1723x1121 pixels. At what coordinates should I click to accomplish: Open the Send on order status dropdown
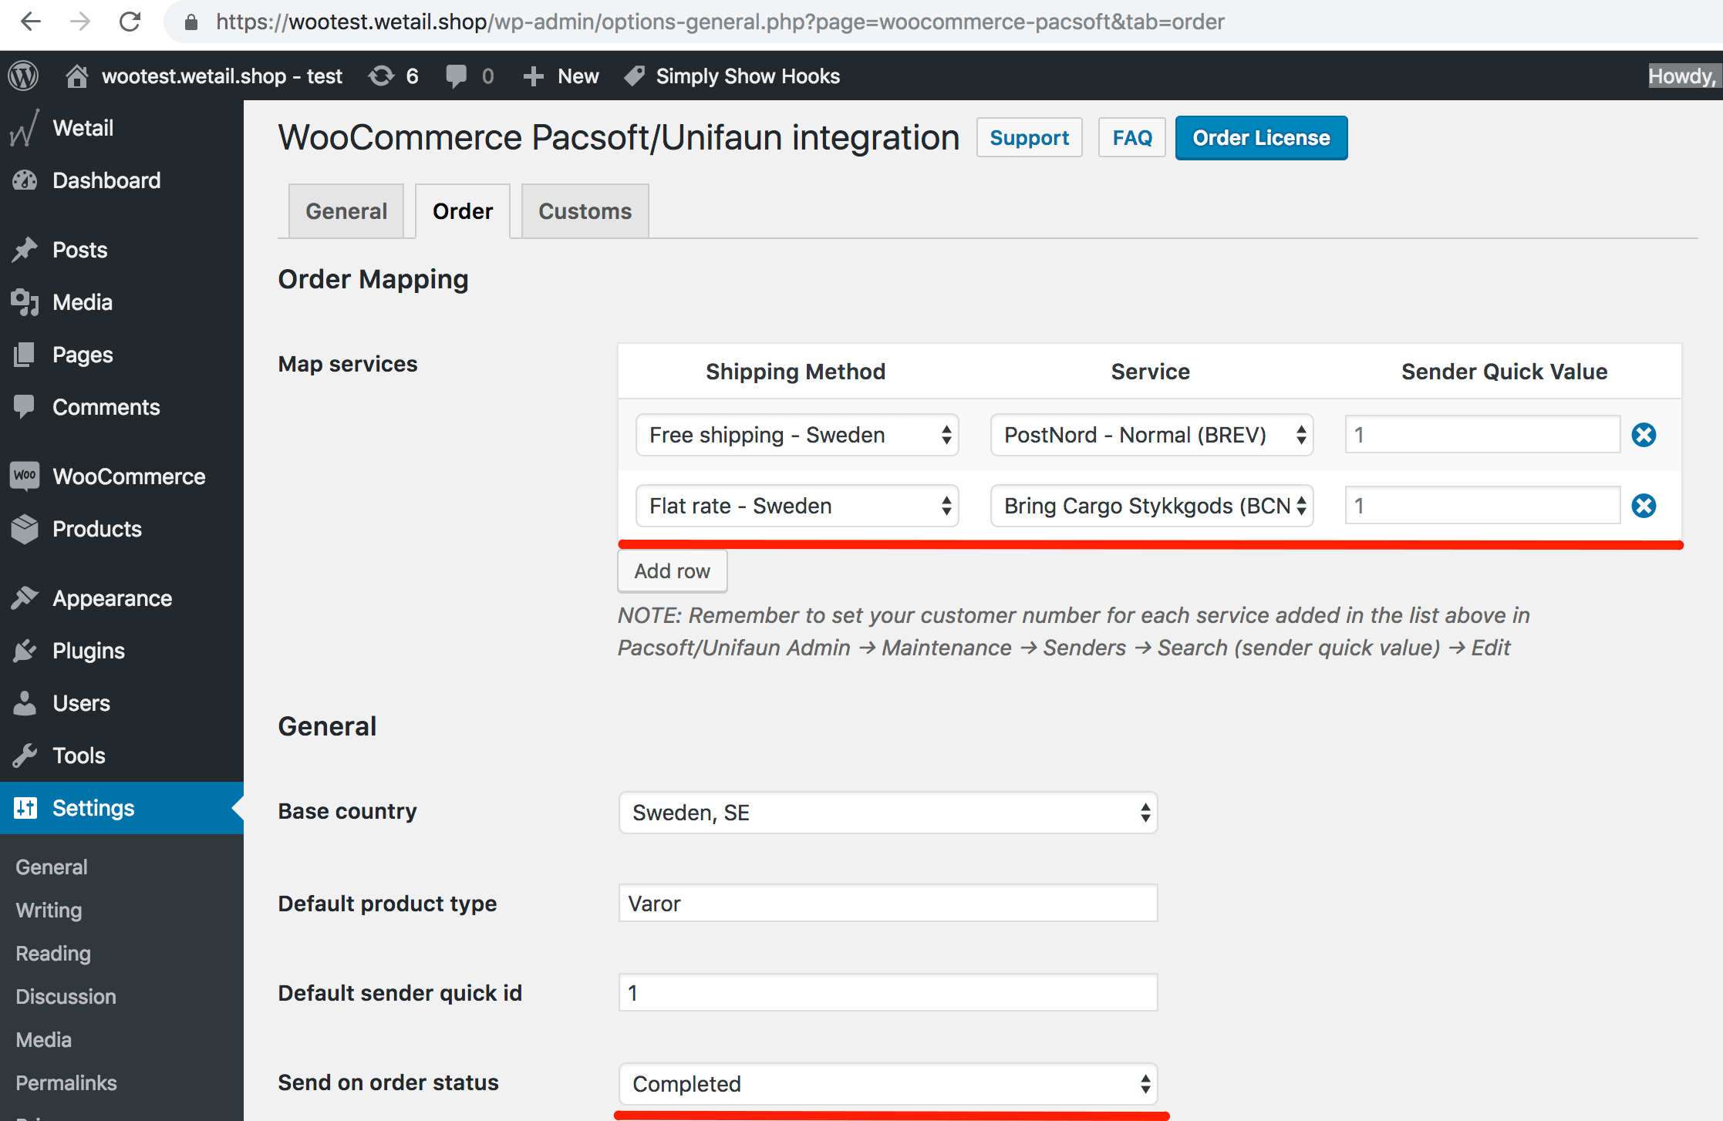tap(888, 1084)
